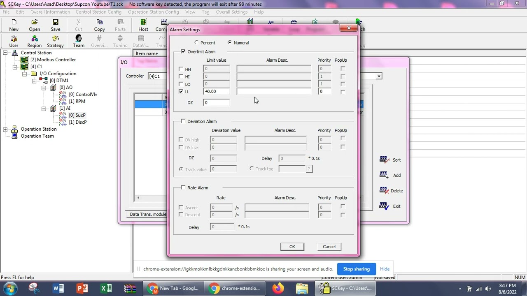Save the project using Save icon
Screen dimensions: 527x296
tap(56, 25)
